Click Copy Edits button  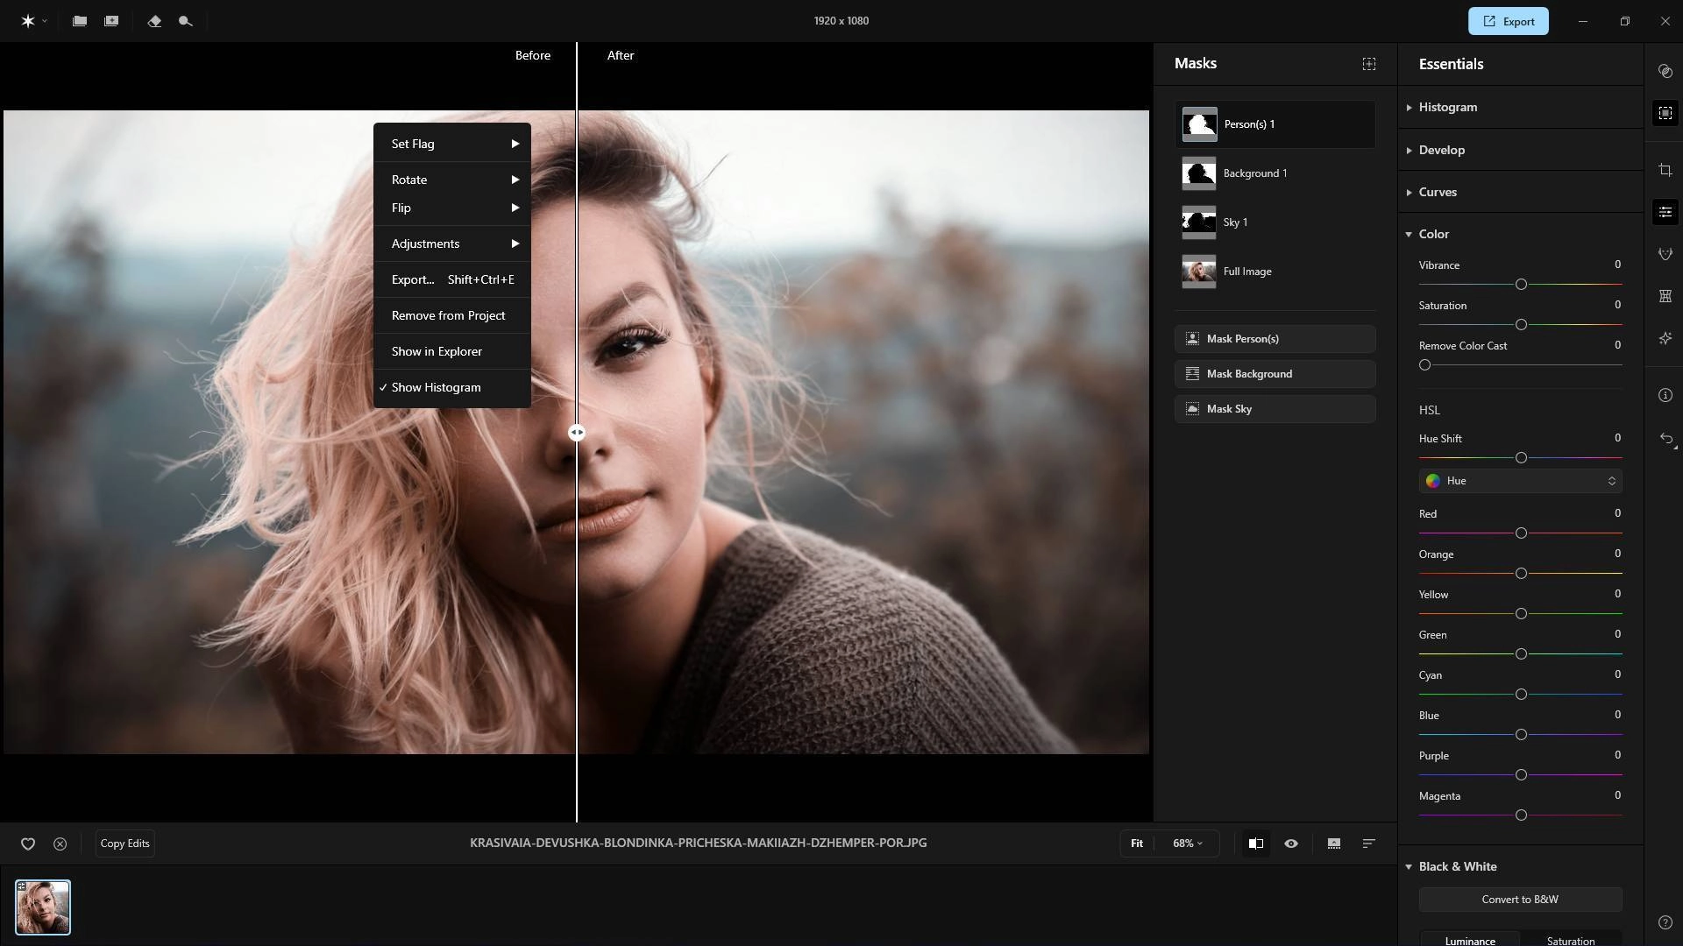pyautogui.click(x=124, y=844)
